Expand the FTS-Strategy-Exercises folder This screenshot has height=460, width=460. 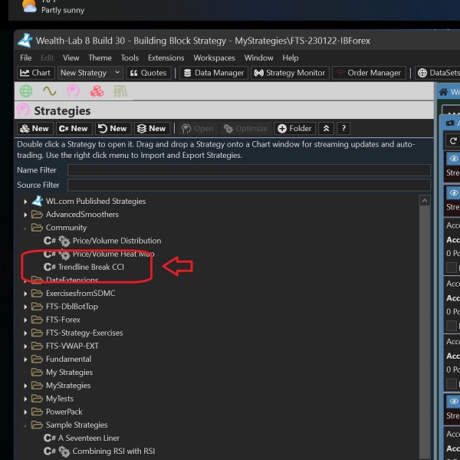click(25, 333)
